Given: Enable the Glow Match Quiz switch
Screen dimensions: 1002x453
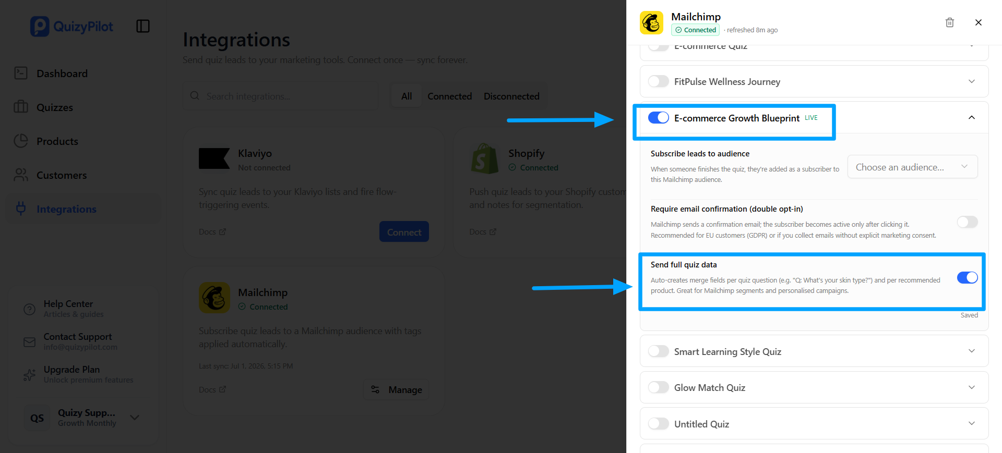Looking at the screenshot, I should 659,387.
